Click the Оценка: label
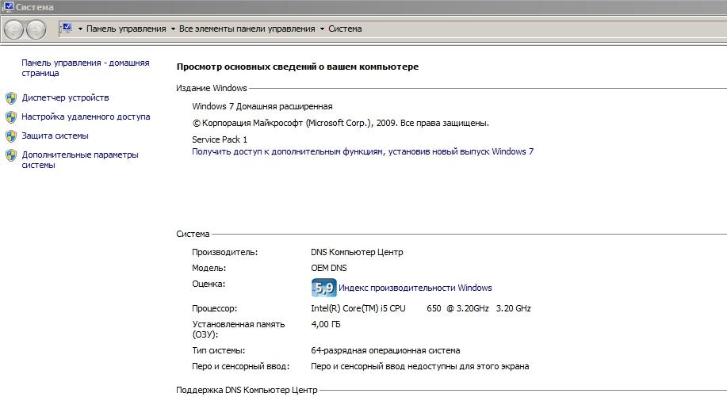Screen dimensions: 727x397 click(209, 284)
